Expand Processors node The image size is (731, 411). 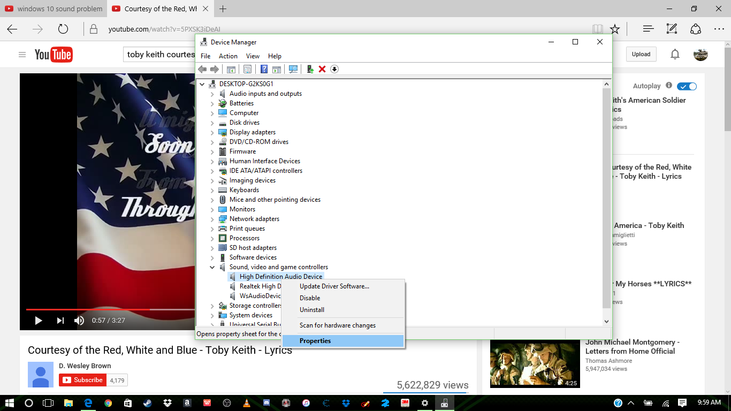coord(212,238)
